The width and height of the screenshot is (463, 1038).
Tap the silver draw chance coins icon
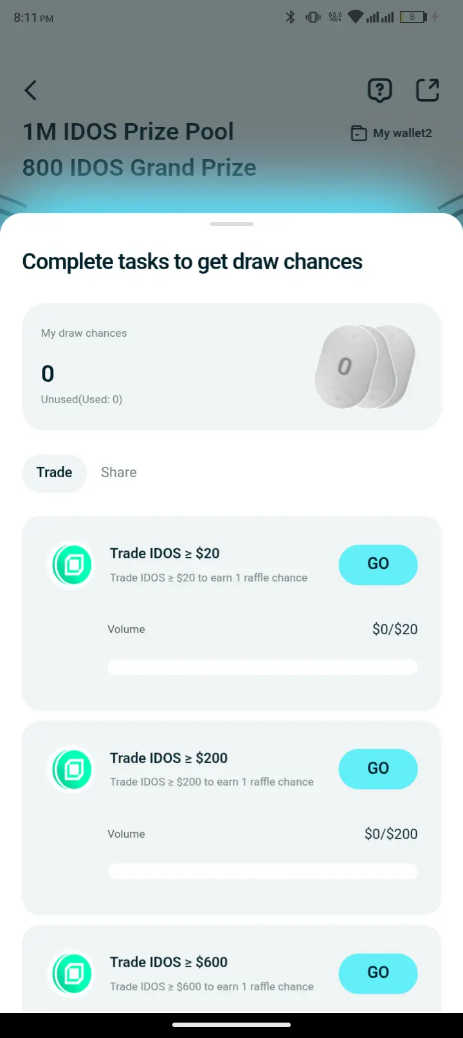[x=365, y=367]
